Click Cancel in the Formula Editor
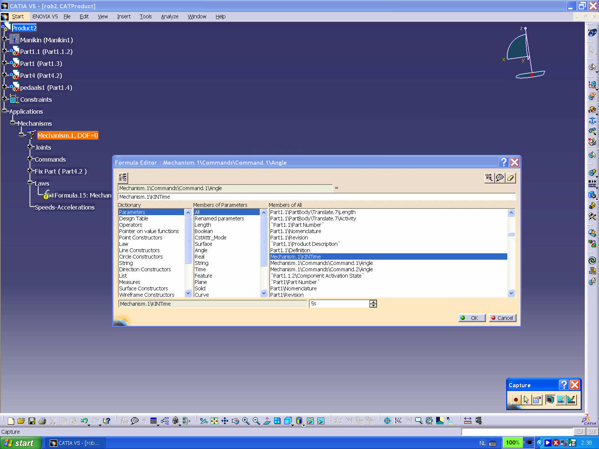599x449 pixels. 502,318
